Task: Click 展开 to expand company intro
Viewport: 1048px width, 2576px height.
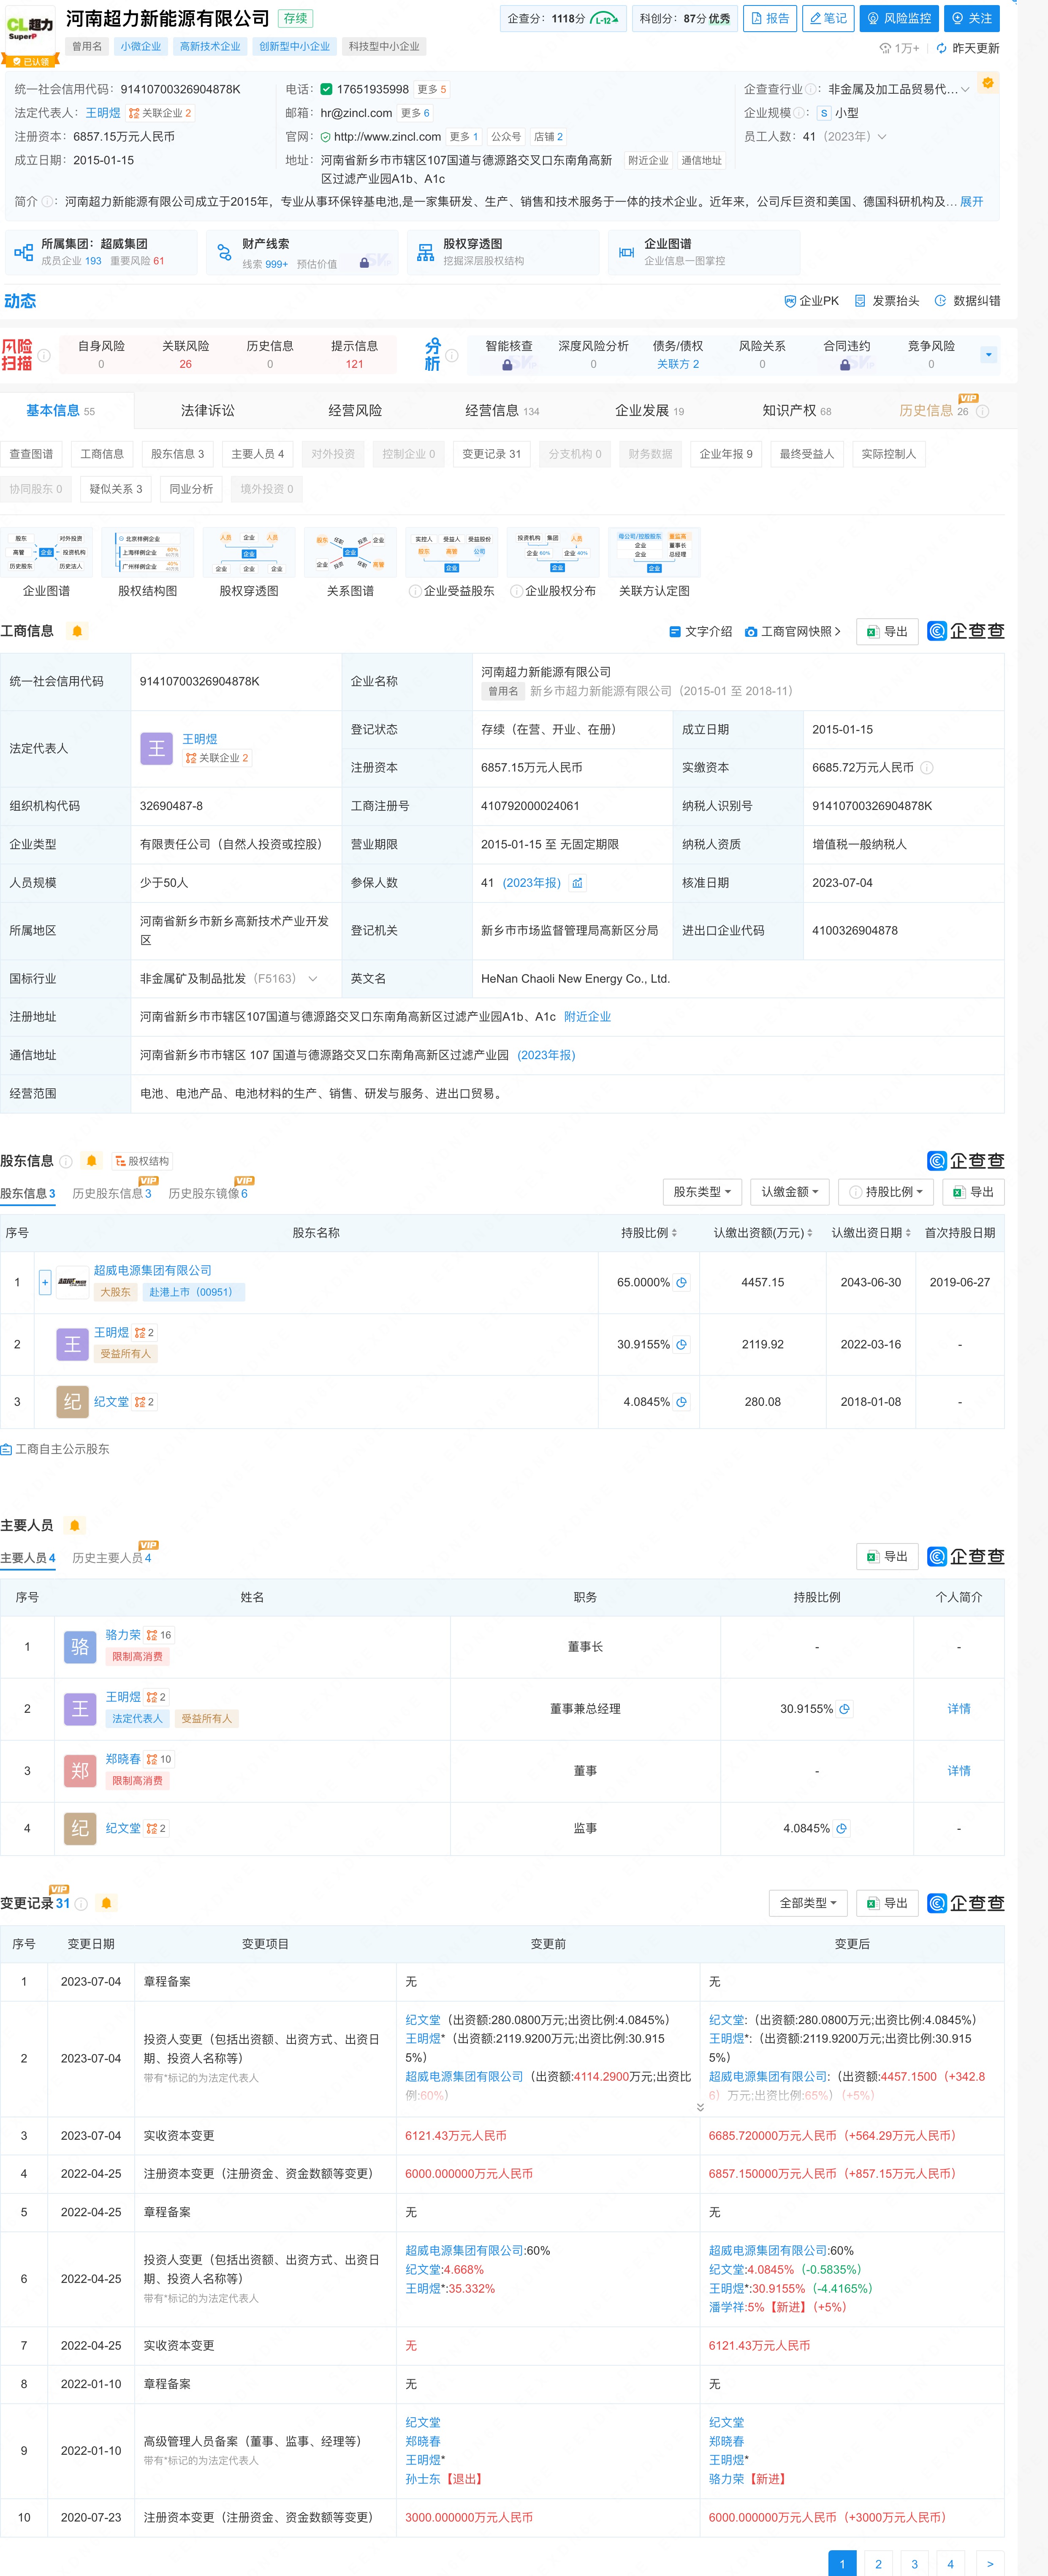Action: click(971, 201)
